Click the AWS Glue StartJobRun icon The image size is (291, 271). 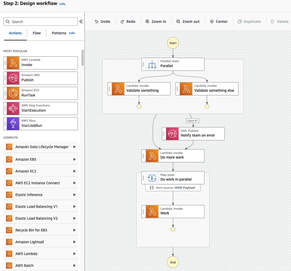point(13,124)
